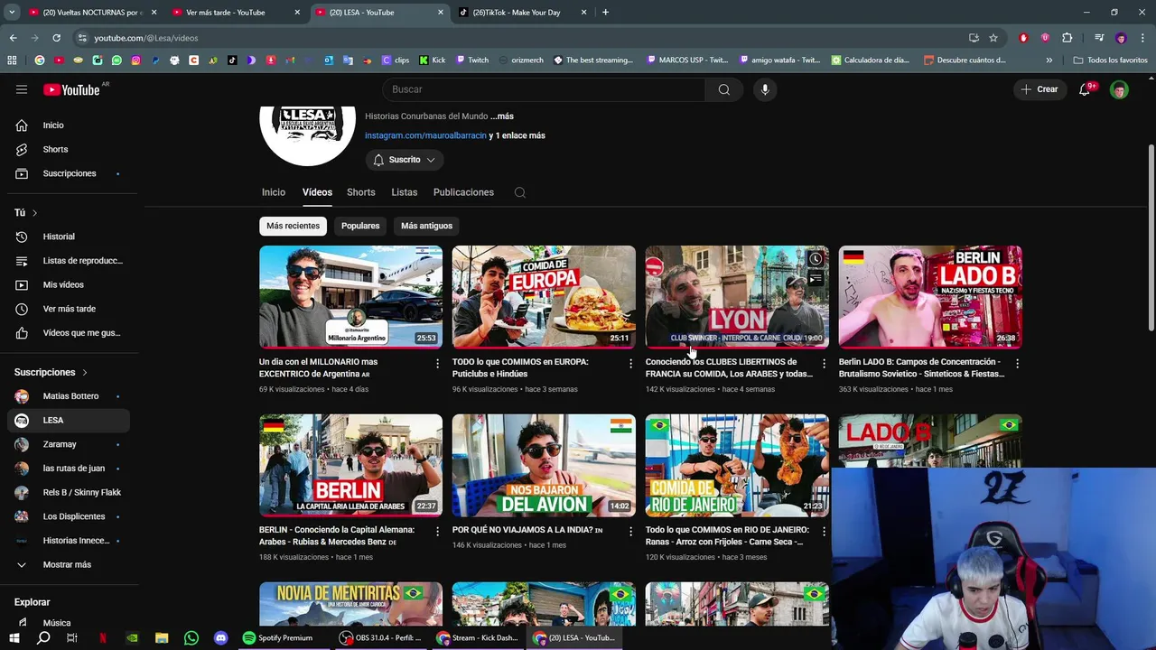The width and height of the screenshot is (1156, 650).
Task: Start voice search with the microphone
Action: tap(765, 89)
